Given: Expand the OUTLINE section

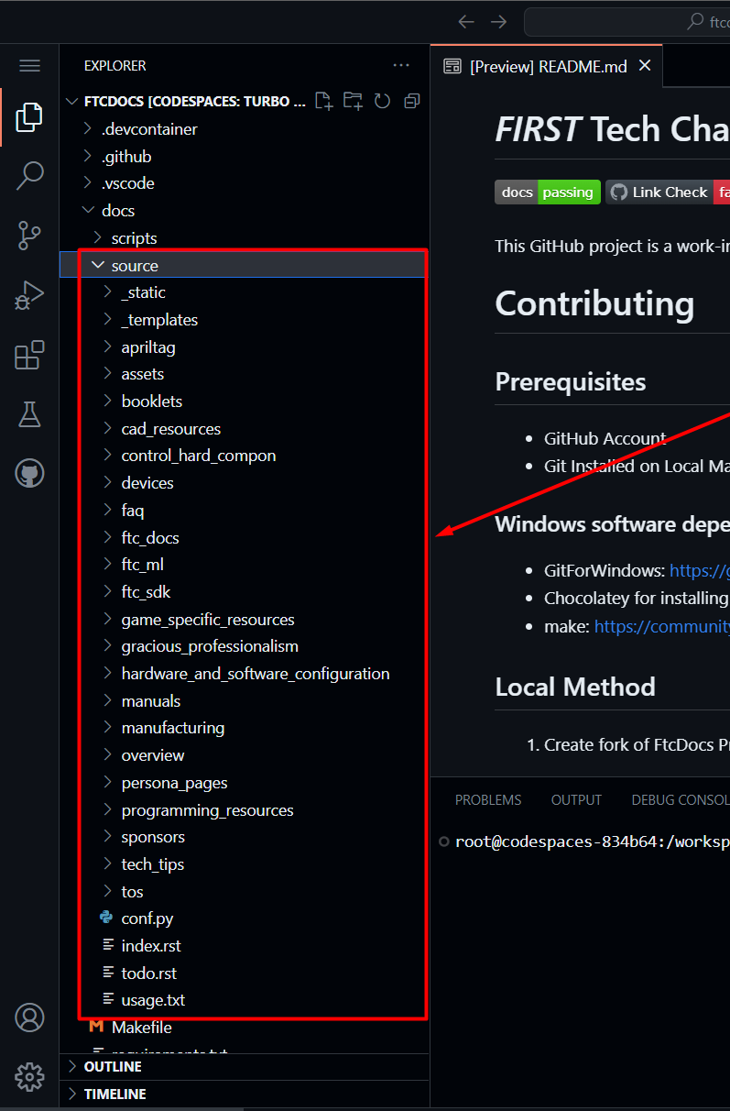Looking at the screenshot, I should [113, 1067].
